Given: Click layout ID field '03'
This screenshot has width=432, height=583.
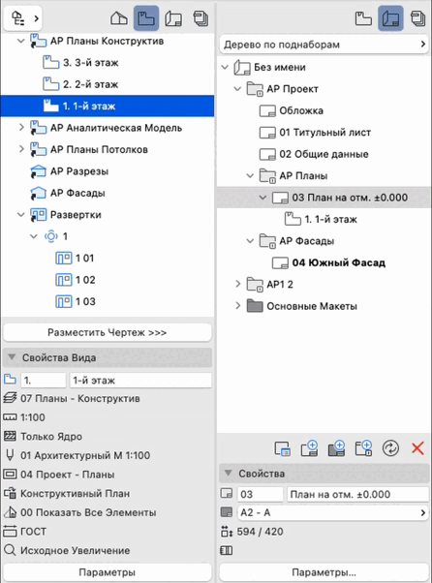Looking at the screenshot, I should [261, 494].
